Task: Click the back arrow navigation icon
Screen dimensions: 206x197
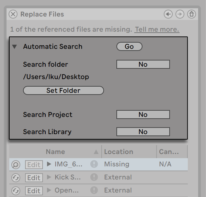Action: pos(168,14)
